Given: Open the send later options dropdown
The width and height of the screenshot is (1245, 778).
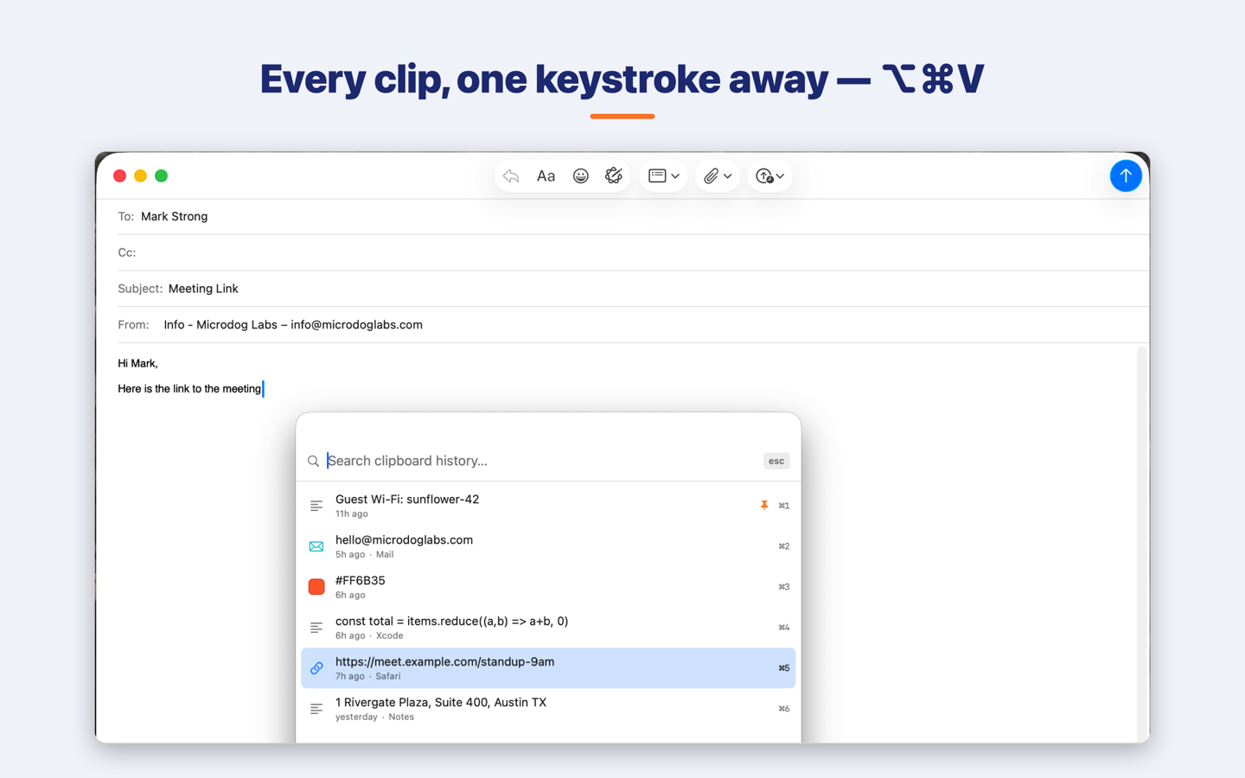Looking at the screenshot, I should point(769,176).
